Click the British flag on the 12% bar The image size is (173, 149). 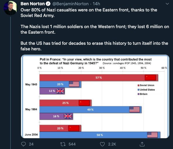(60, 91)
